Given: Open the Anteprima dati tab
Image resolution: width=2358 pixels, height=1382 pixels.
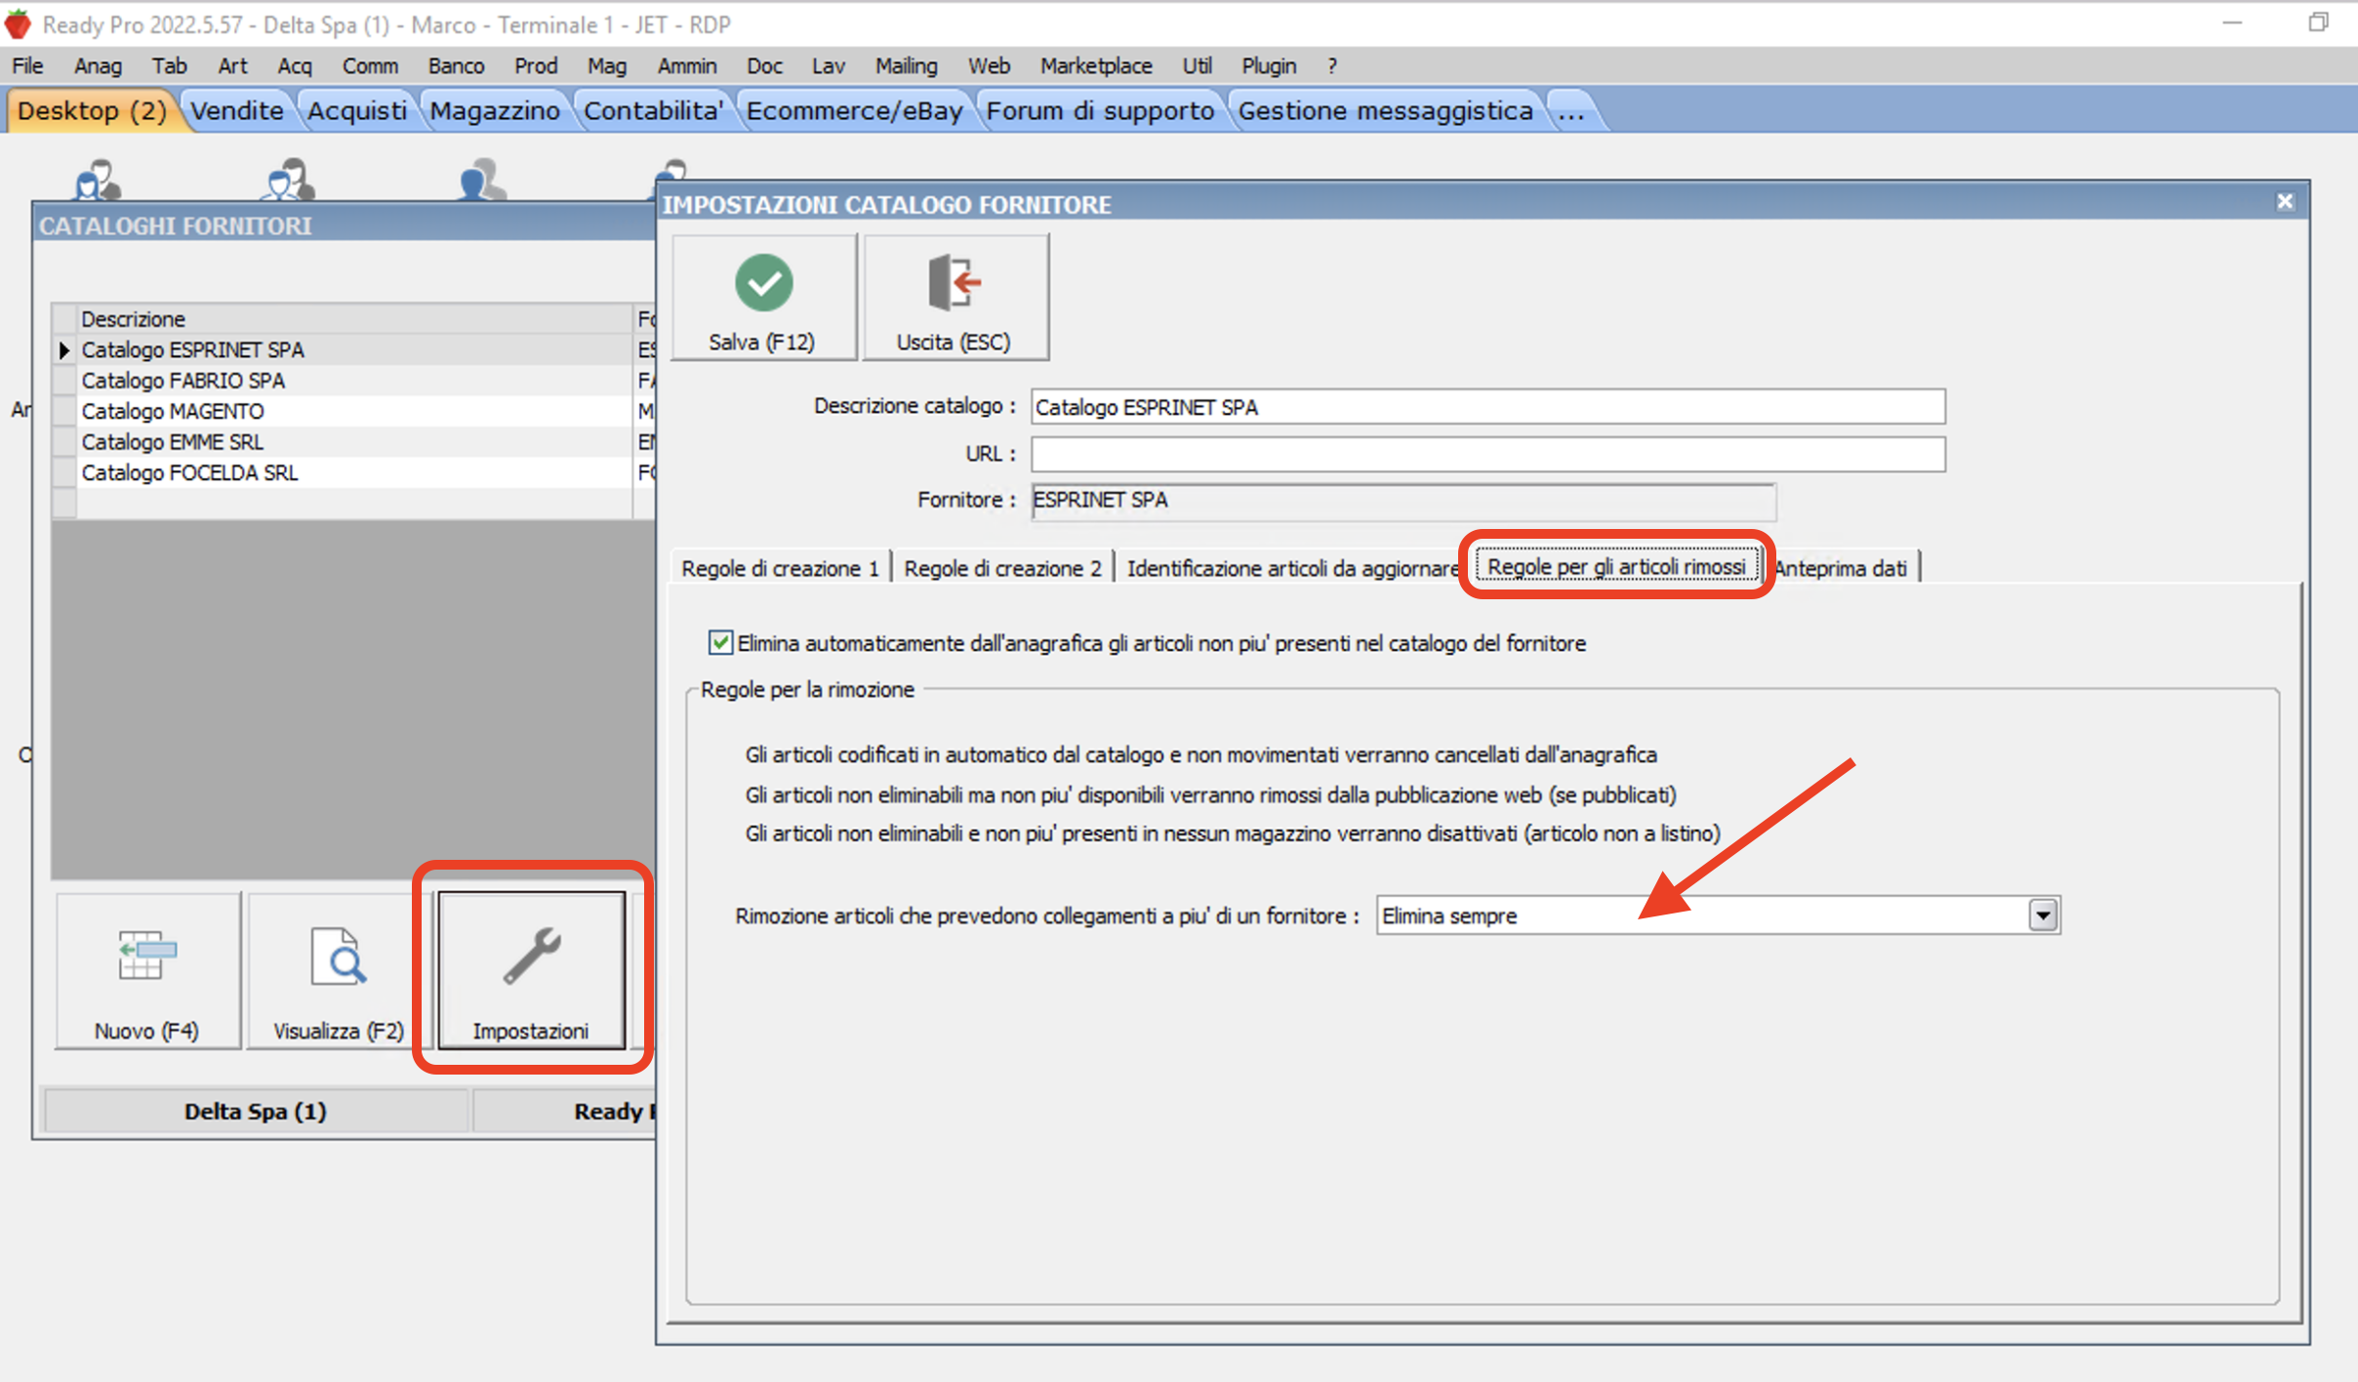Looking at the screenshot, I should tap(1842, 568).
